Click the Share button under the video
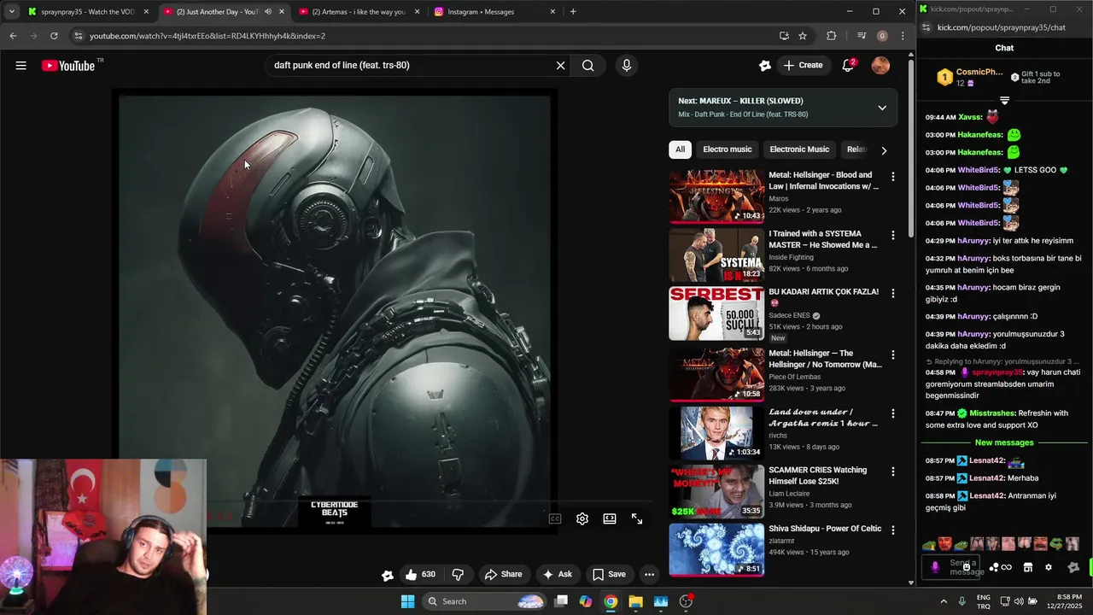The width and height of the screenshot is (1093, 615). 503,575
